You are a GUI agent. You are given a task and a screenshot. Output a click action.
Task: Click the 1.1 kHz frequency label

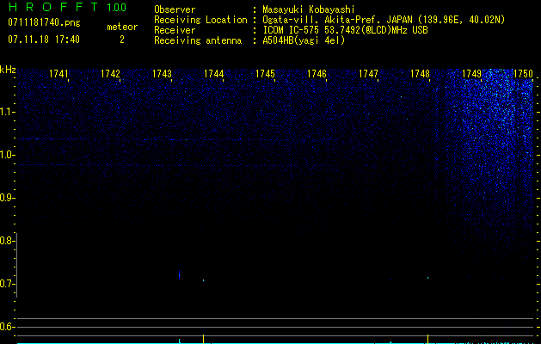(x=6, y=112)
